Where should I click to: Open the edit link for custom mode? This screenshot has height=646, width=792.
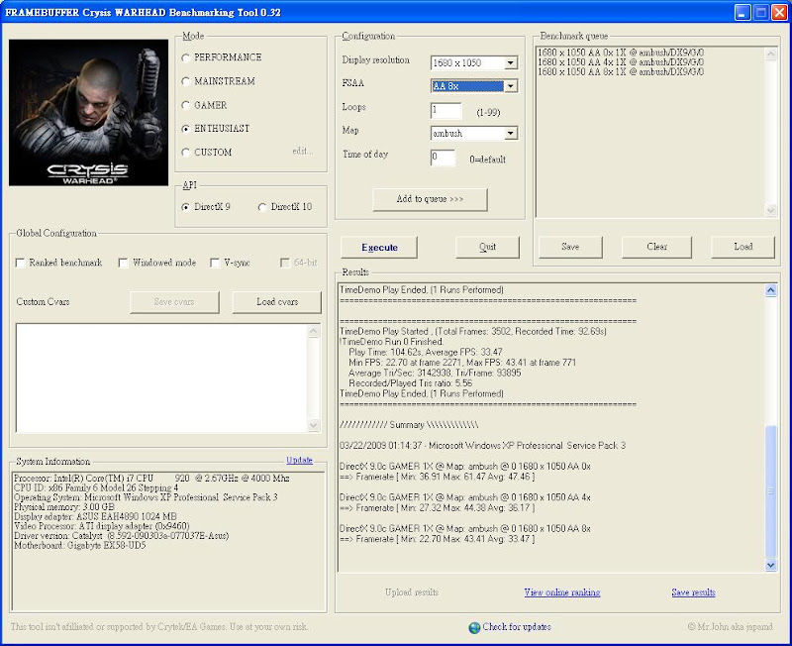[x=303, y=152]
